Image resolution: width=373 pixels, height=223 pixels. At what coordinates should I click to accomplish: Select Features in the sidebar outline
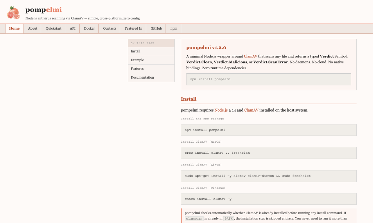coord(137,68)
